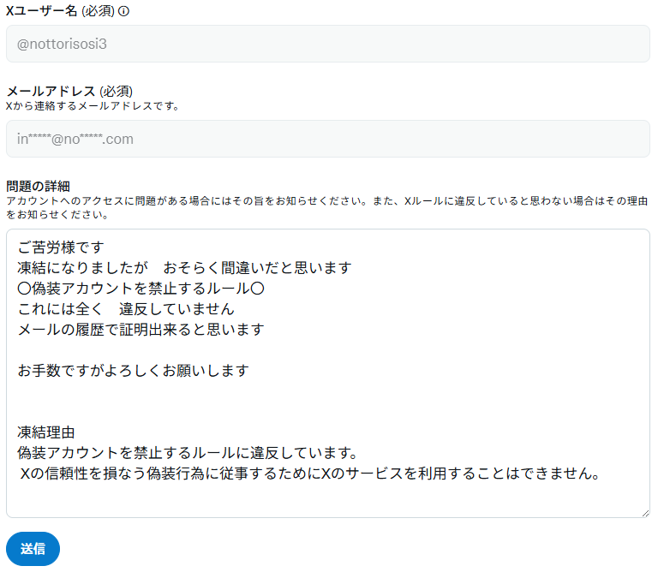
Task: Click the info icon beside Xユーザー名
Action: [123, 12]
